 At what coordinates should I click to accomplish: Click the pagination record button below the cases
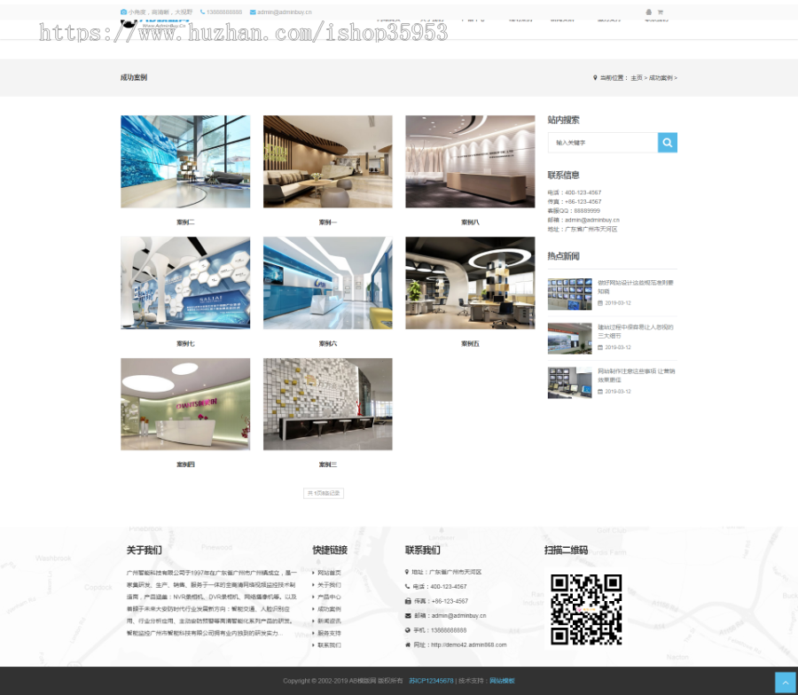(324, 493)
